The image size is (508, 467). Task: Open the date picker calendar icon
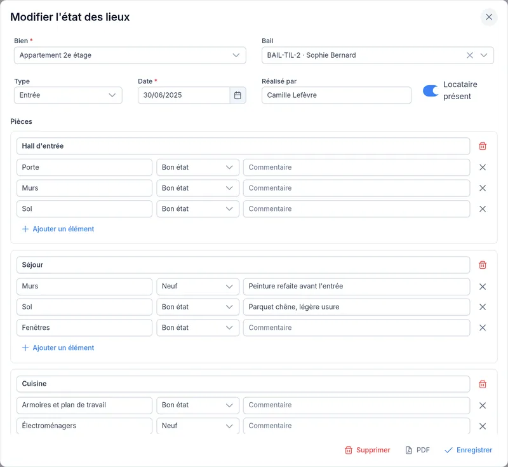[237, 95]
